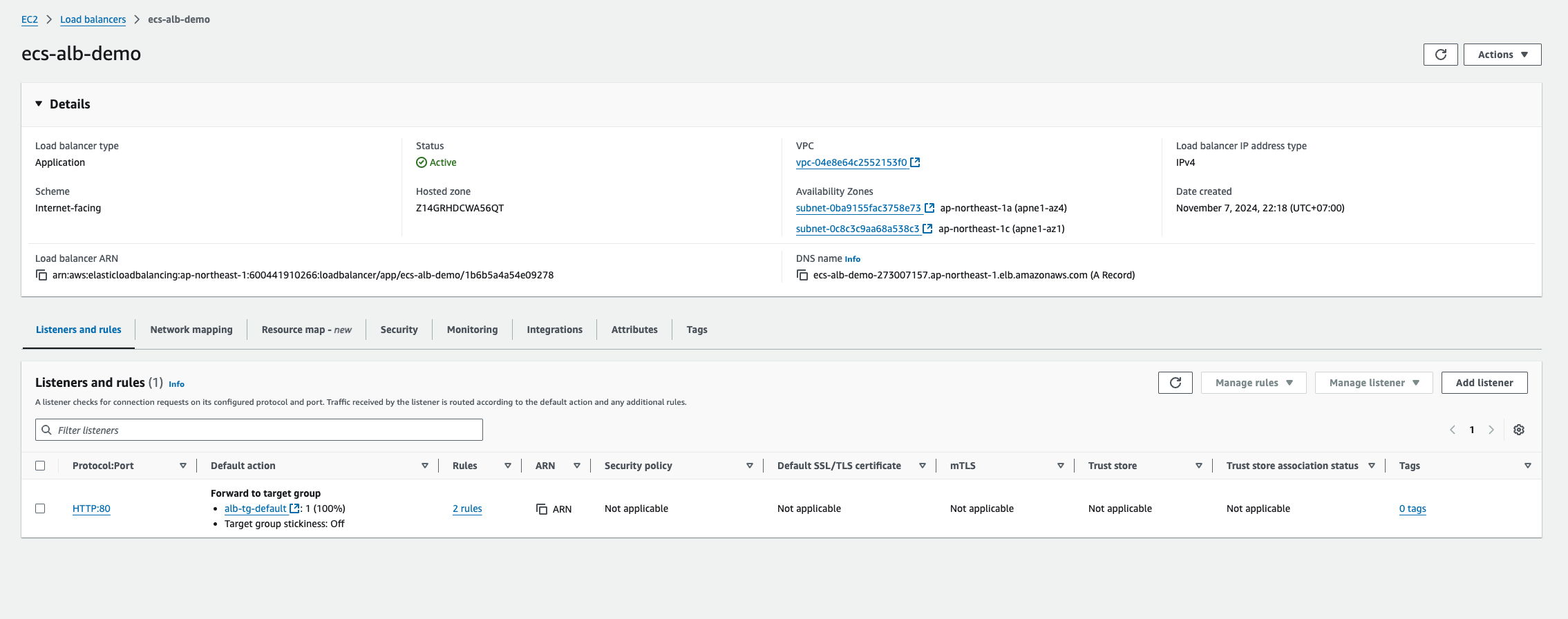Open the HTTP:80 listener link
Viewport: 1568px width, 619px height.
(x=91, y=508)
